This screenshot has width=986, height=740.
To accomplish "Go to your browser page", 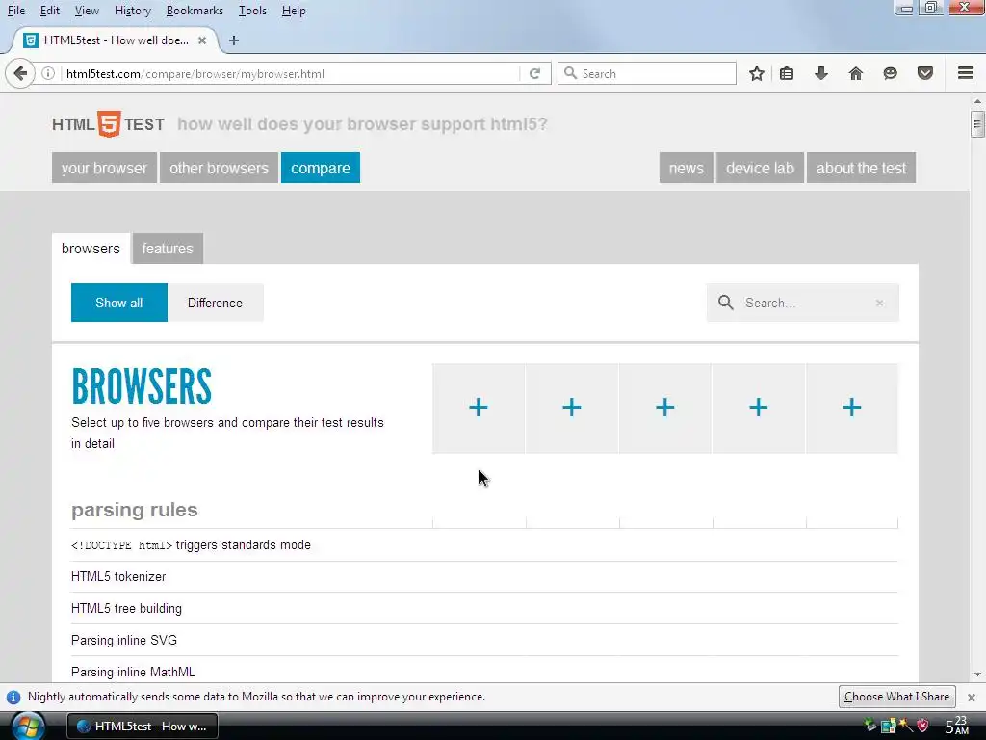I will pyautogui.click(x=104, y=168).
